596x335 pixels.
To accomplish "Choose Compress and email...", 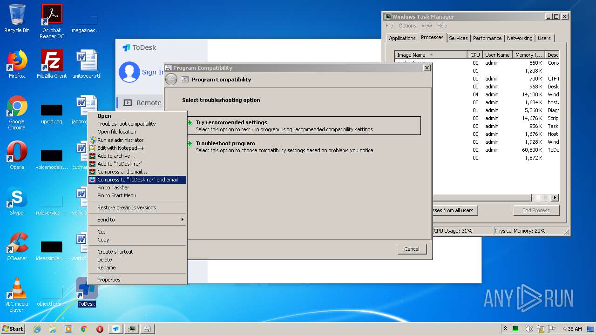I will (137, 172).
